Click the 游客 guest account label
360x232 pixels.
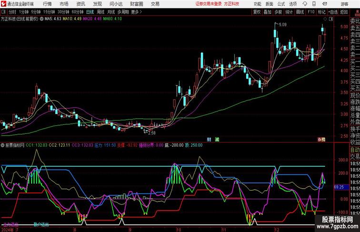(344, 4)
